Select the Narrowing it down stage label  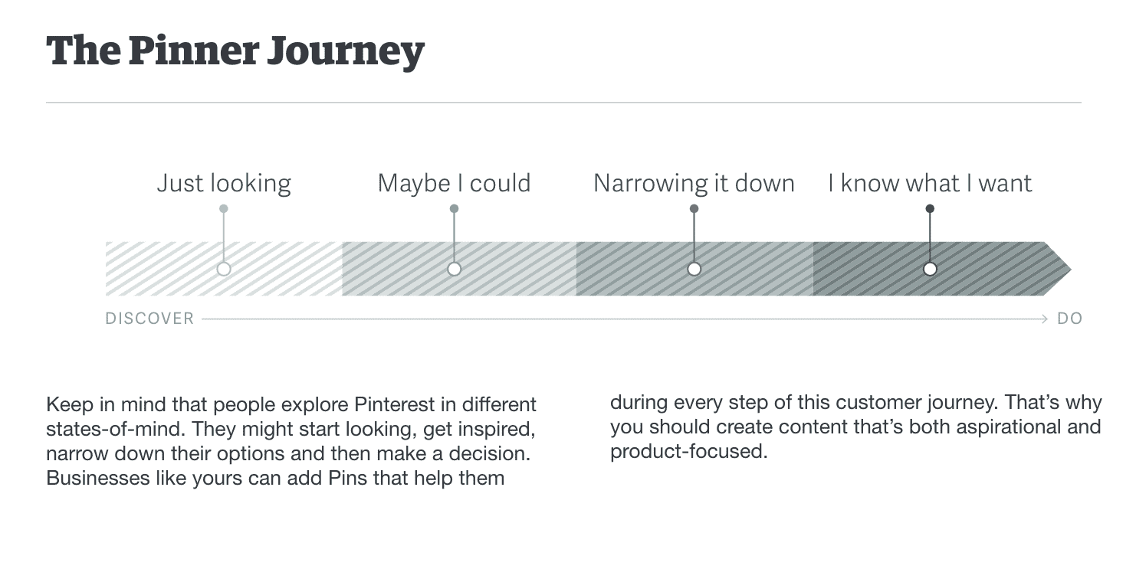[x=694, y=184]
